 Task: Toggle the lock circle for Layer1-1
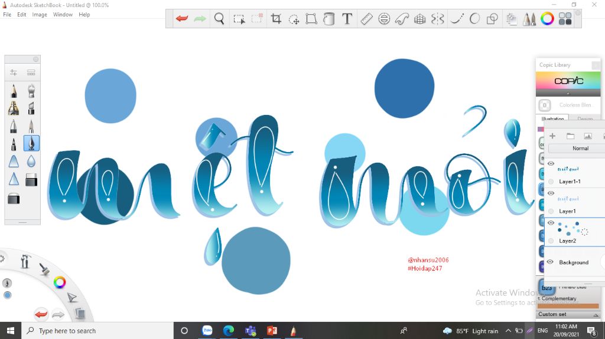coord(551,182)
